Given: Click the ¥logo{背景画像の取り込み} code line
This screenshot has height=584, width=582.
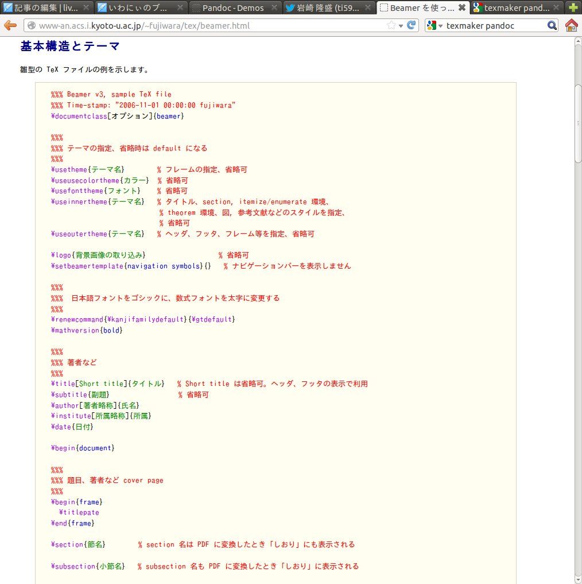Looking at the screenshot, I should [150, 255].
